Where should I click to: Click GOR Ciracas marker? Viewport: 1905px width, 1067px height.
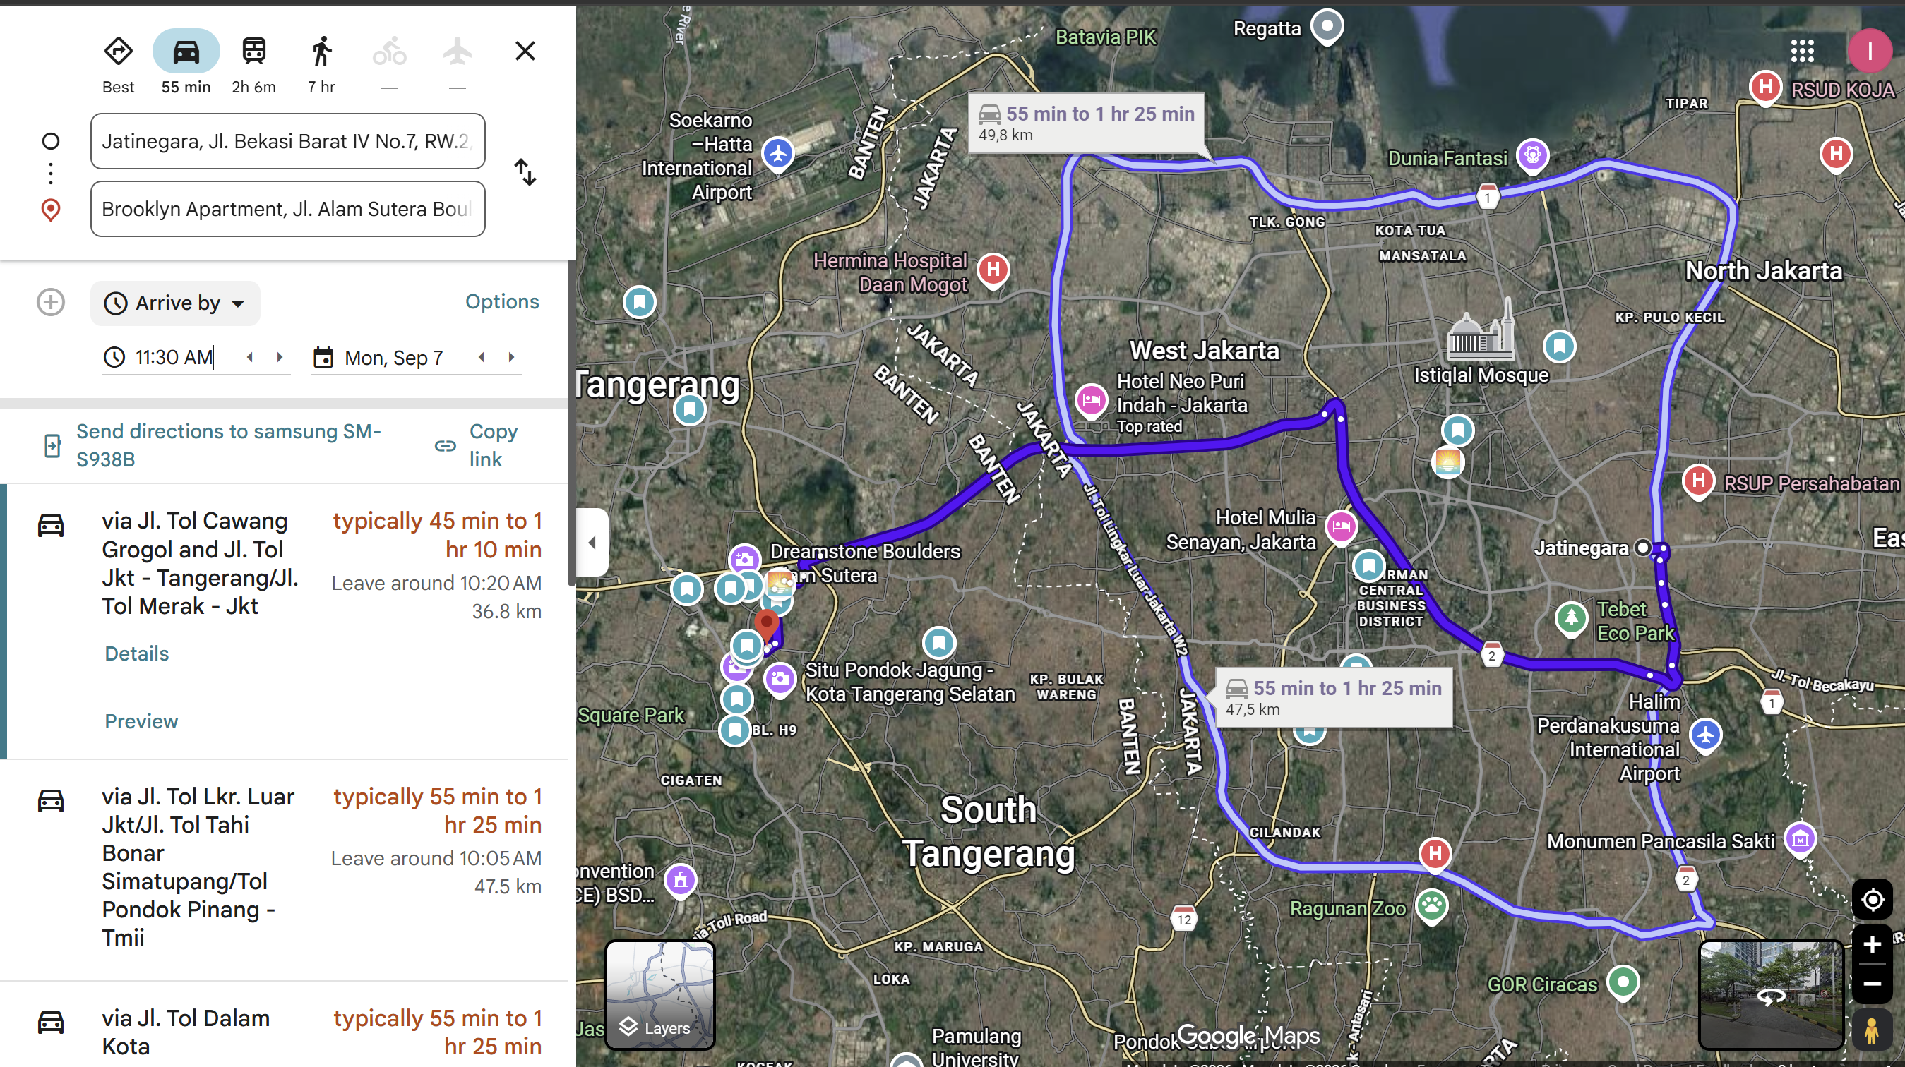coord(1623,982)
